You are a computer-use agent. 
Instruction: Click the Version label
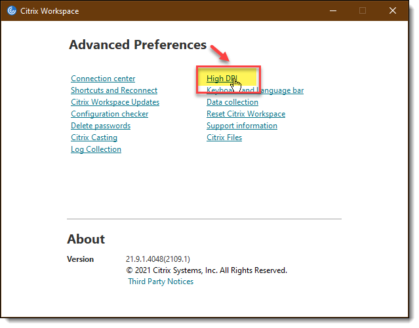pyautogui.click(x=81, y=259)
